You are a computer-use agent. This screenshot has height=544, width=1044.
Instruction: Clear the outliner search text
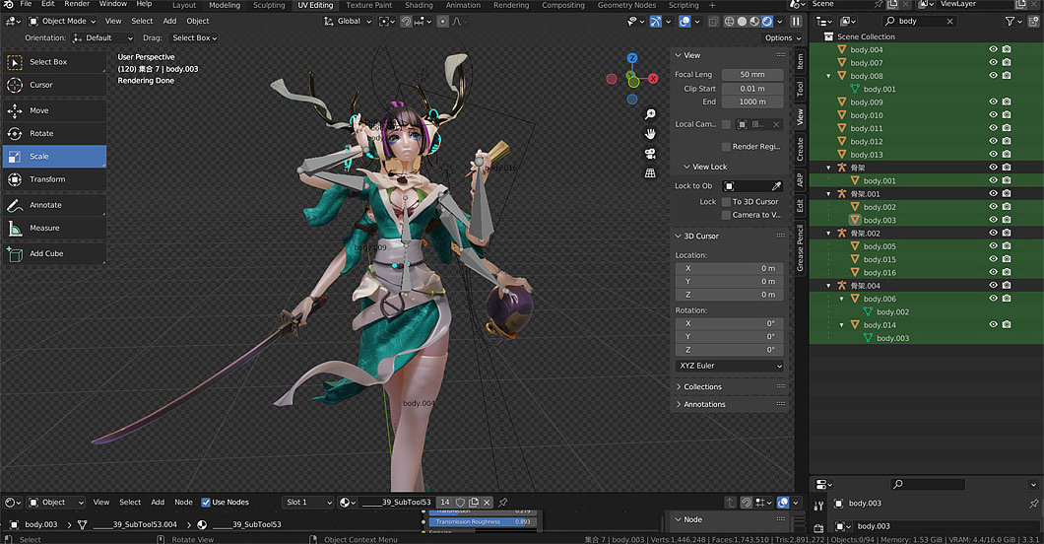[x=949, y=22]
